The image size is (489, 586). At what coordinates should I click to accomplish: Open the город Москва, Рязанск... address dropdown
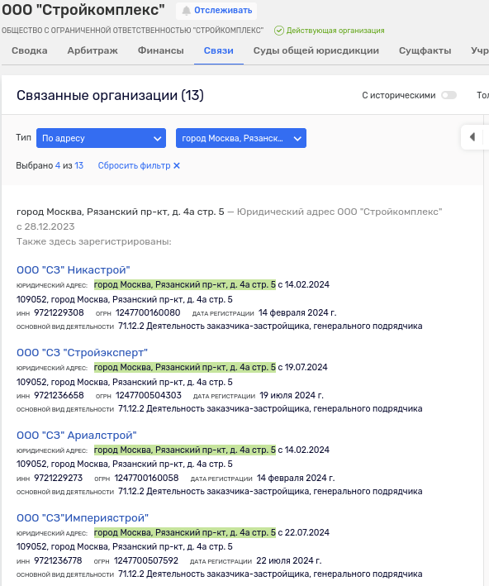tap(241, 138)
